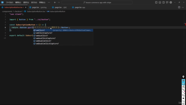Image resolution: width=186 pixels, height=105 pixels.
Task: Open the ファイル(F) menu
Action: [x=10, y=2]
